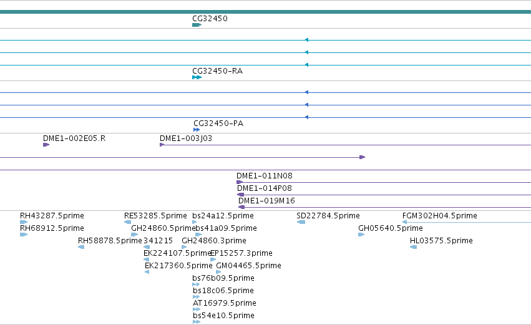Open the FGM302H04.5prime label
This screenshot has height=325, width=531.
tap(439, 216)
